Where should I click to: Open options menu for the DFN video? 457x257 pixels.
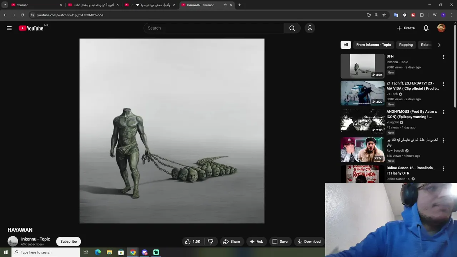(x=443, y=57)
